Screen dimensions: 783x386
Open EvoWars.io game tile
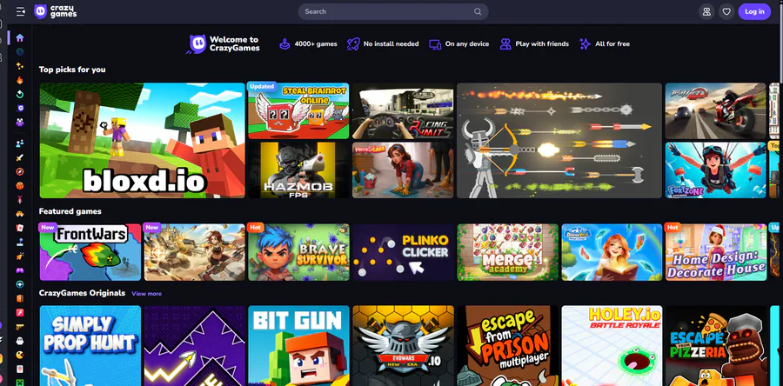(403, 346)
